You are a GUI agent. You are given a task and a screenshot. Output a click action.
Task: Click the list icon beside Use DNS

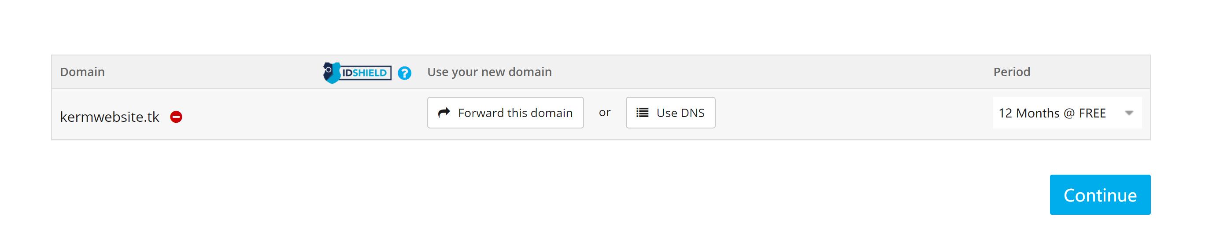[642, 113]
